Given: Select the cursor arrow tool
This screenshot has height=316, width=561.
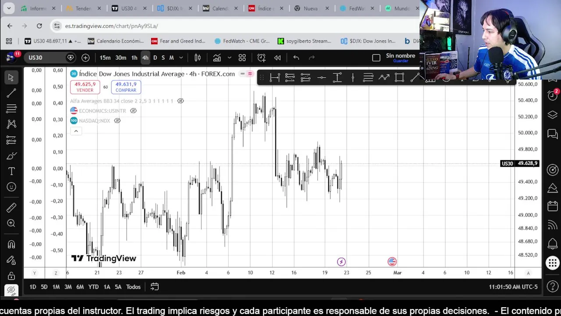Looking at the screenshot, I should (11, 78).
